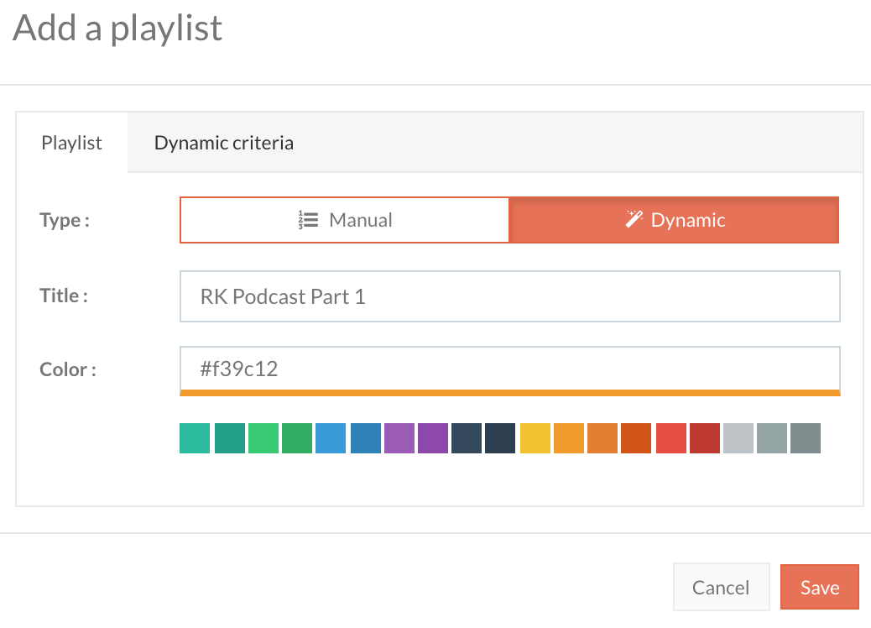Viewport: 871px width, 628px height.
Task: Cancel adding the playlist
Action: coord(721,587)
